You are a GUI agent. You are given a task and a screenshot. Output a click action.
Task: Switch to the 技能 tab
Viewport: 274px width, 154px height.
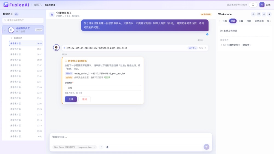(x=249, y=21)
